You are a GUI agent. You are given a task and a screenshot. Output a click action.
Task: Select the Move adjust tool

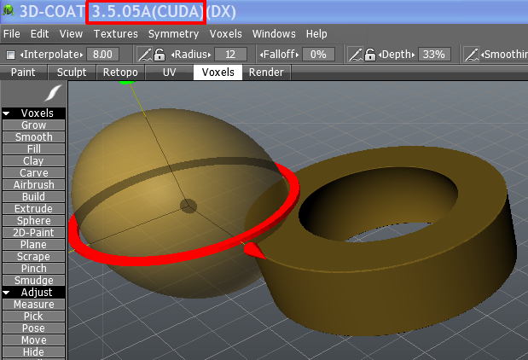coord(33,340)
